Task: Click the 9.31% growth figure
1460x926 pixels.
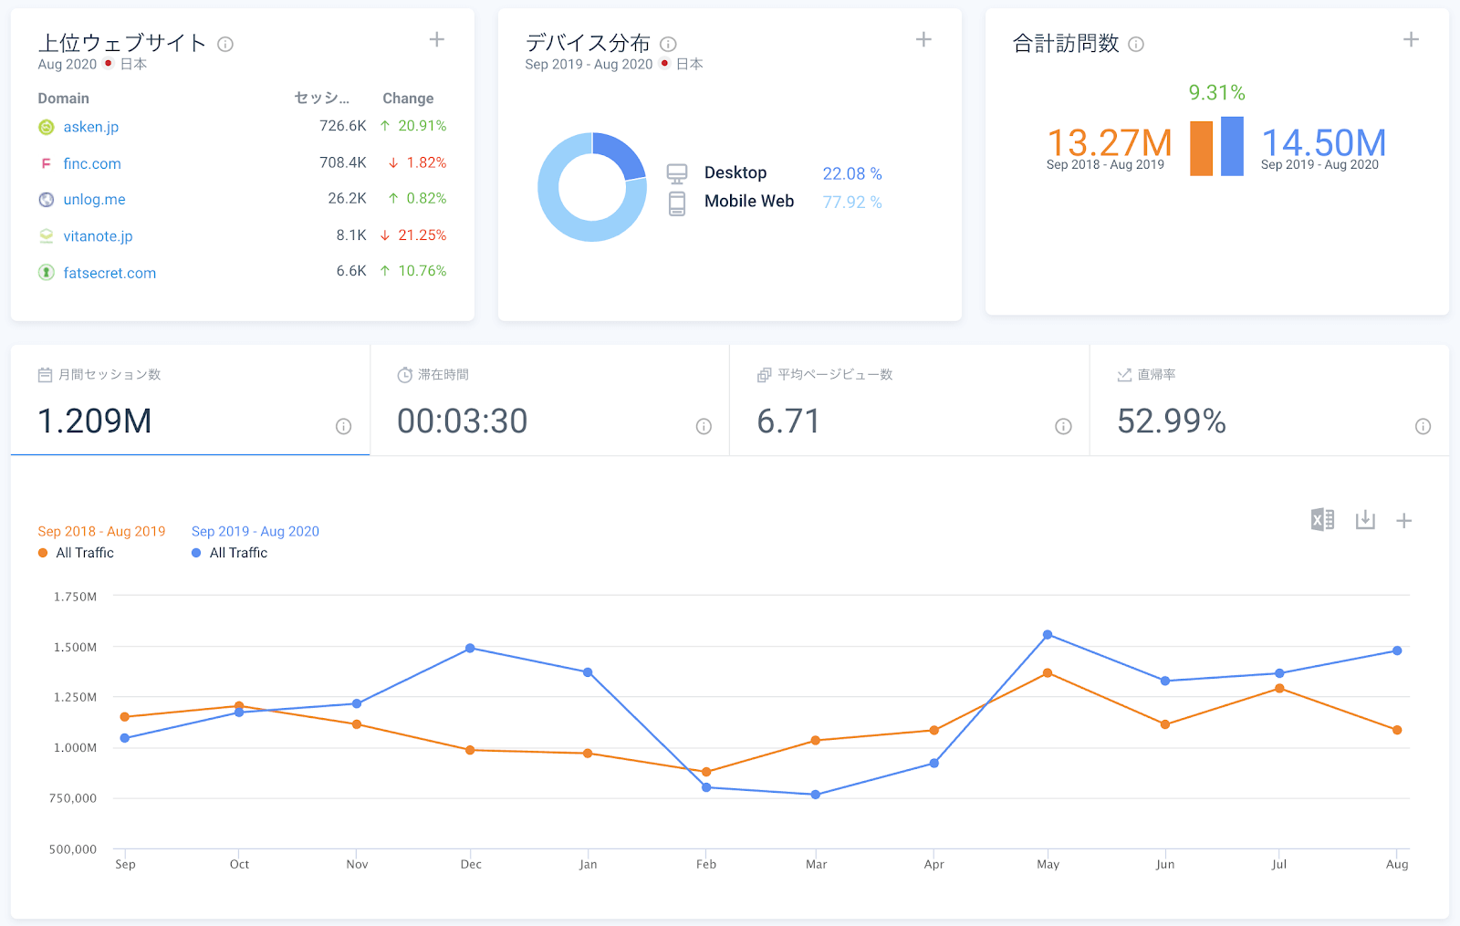Action: tap(1217, 92)
